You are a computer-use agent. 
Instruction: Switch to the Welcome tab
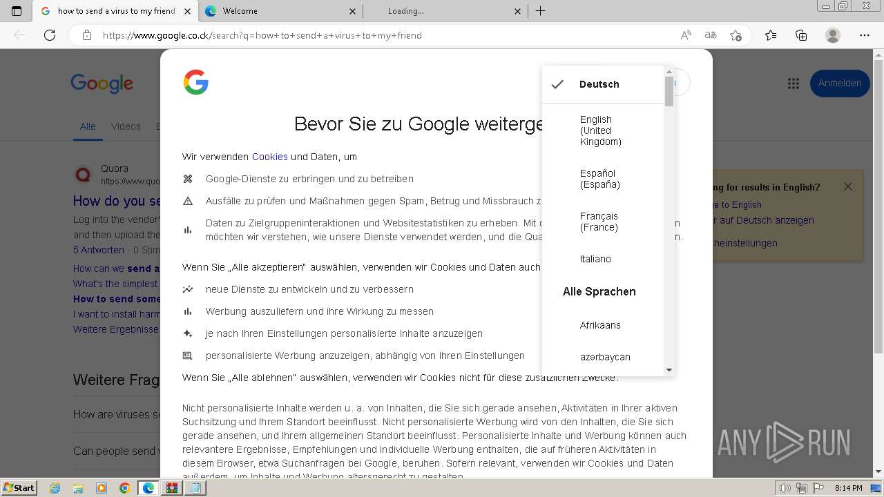pos(281,11)
